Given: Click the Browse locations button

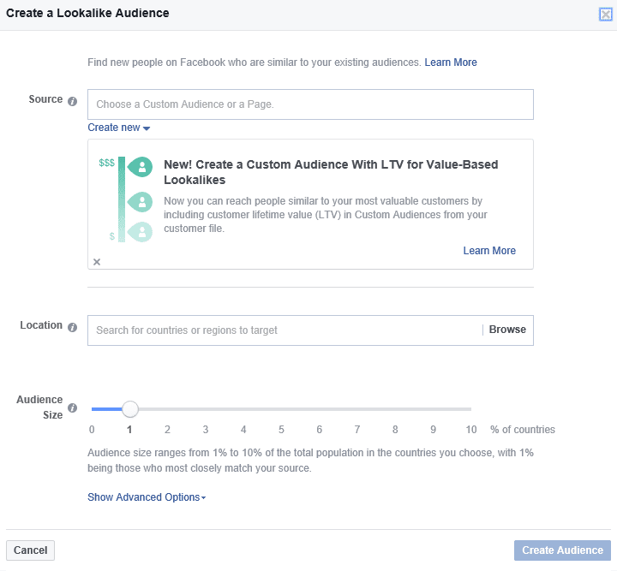Looking at the screenshot, I should pyautogui.click(x=507, y=330).
